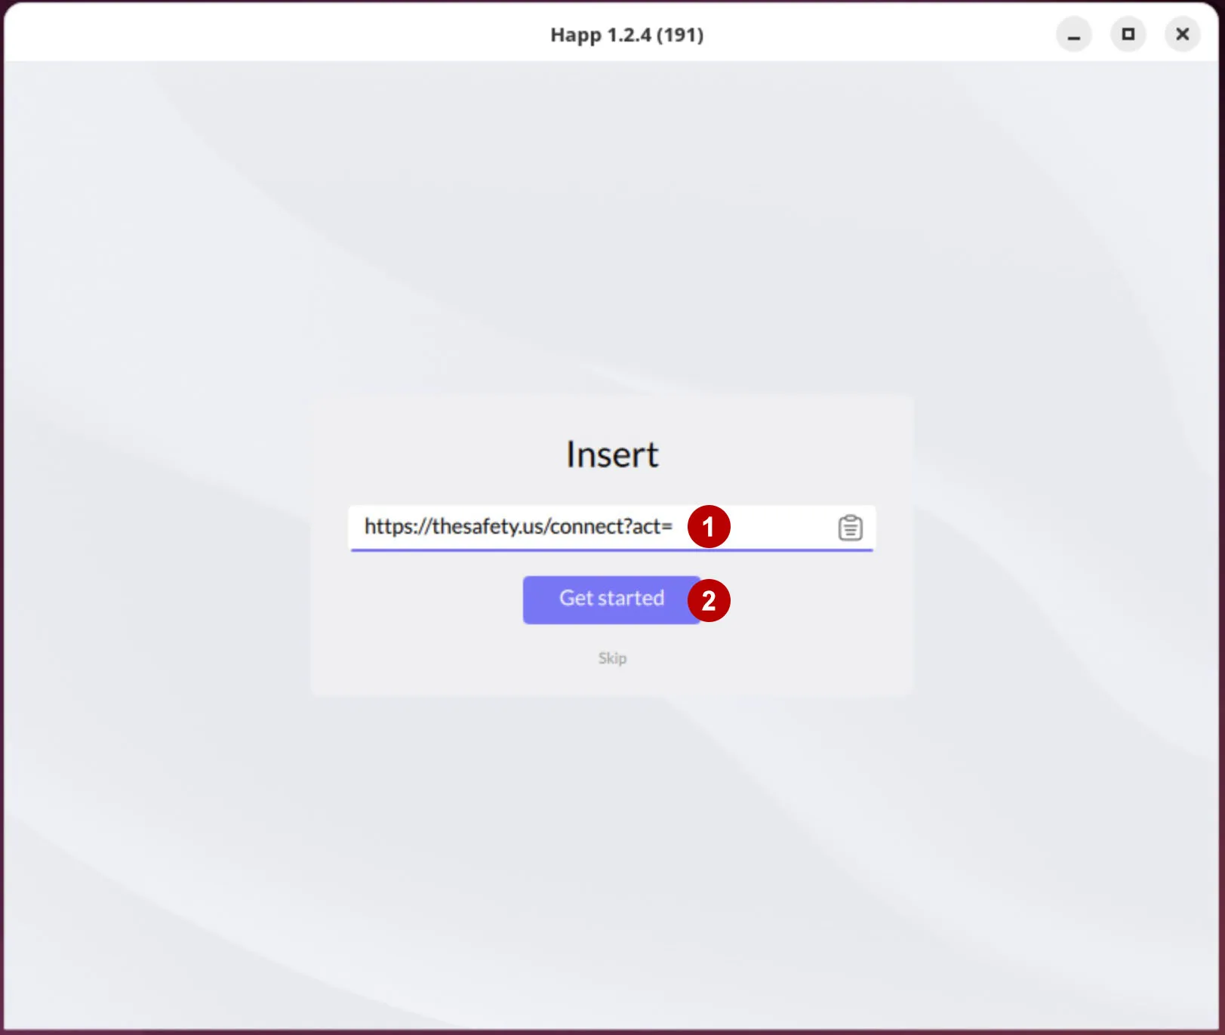Click the purple underline of the text field

coord(612,552)
